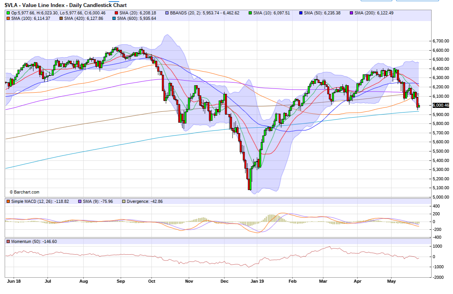The width and height of the screenshot is (453, 294).
Task: Click the left blue button at top right
Action: [376, 1]
